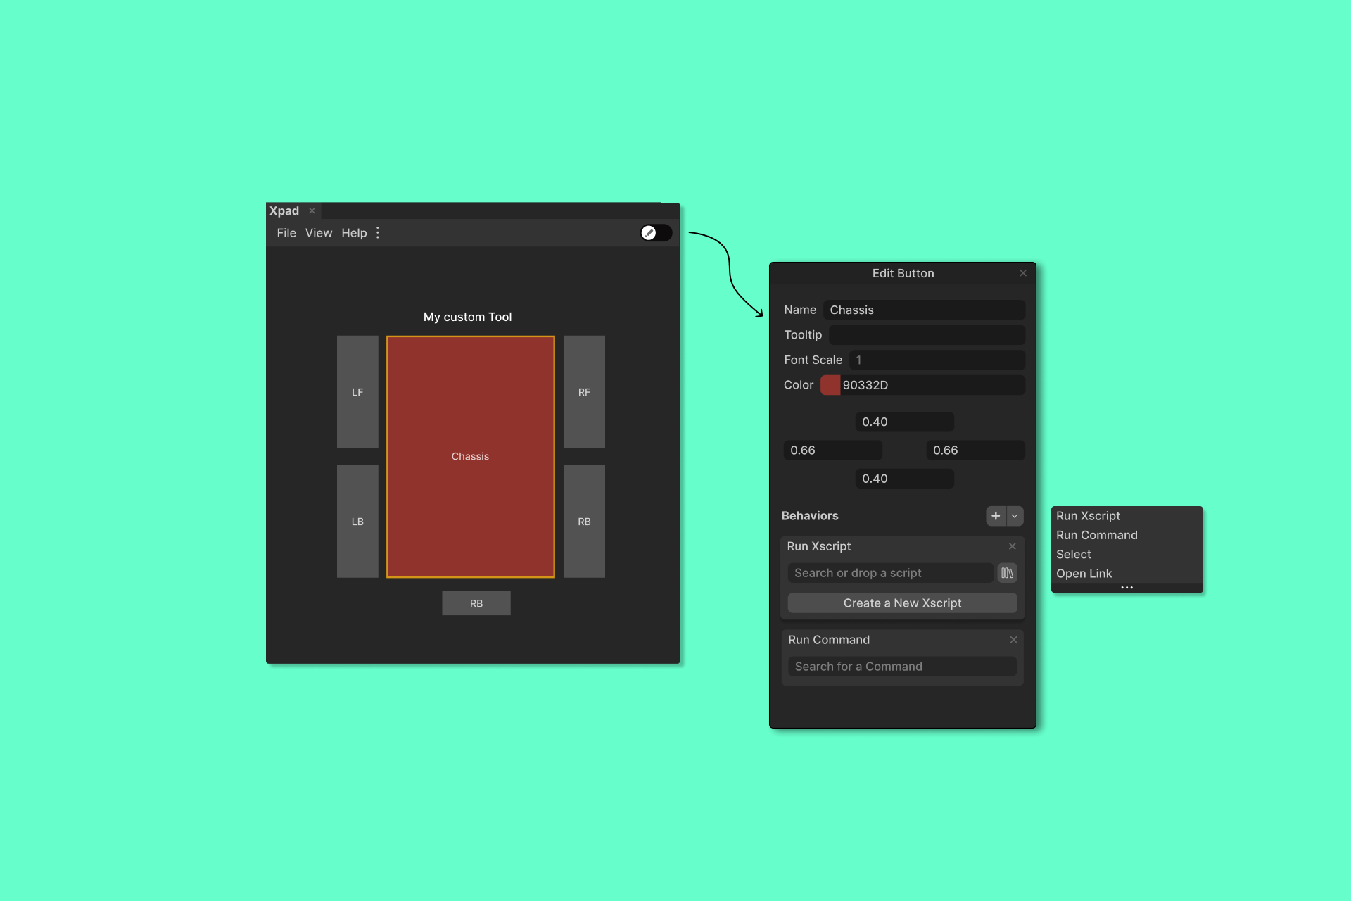
Task: Open the Help menu
Action: point(354,233)
